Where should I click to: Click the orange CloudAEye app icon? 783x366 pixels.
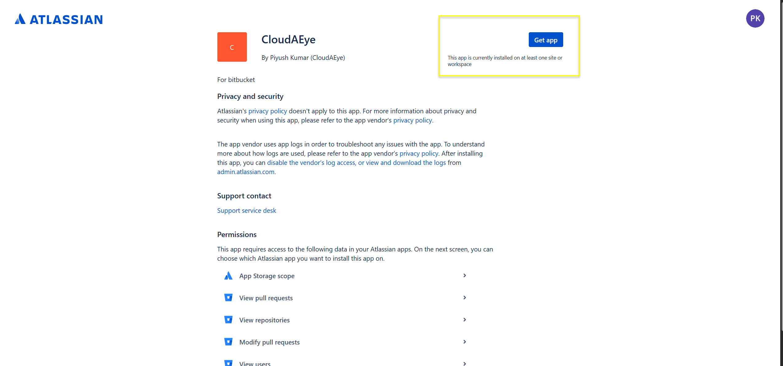coord(232,47)
